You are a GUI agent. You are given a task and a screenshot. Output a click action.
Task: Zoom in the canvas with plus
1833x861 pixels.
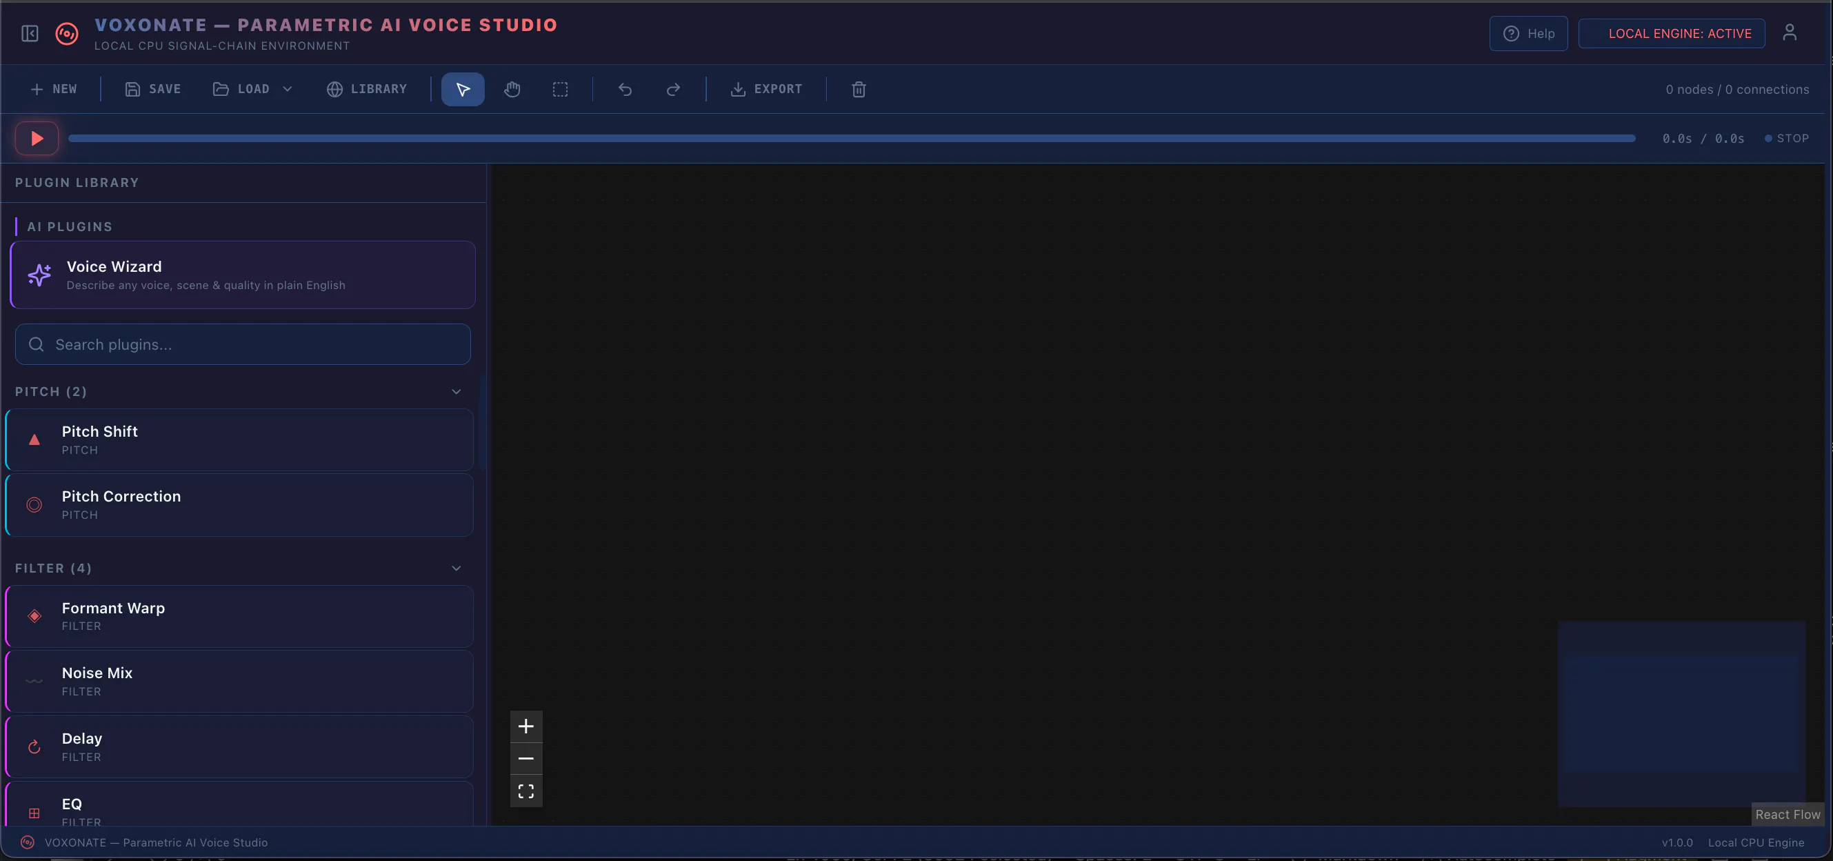[x=526, y=726]
